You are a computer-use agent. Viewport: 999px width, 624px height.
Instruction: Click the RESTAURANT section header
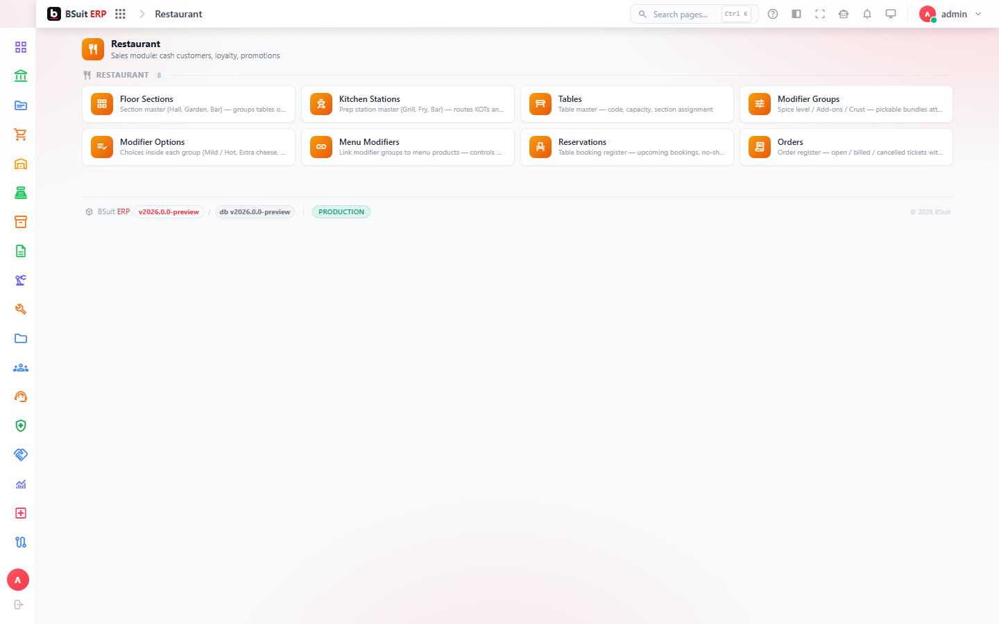(122, 75)
